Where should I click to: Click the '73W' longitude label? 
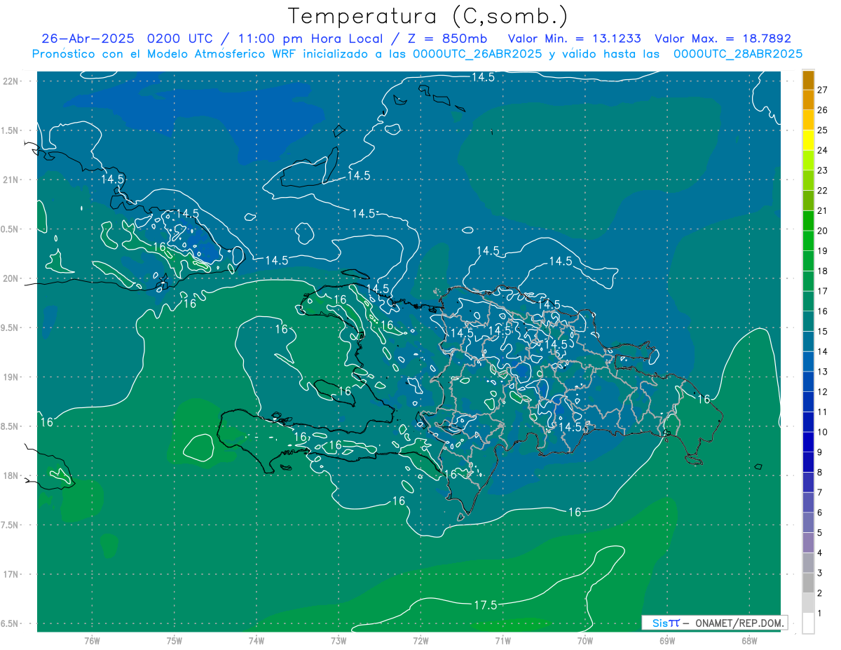[x=339, y=641]
